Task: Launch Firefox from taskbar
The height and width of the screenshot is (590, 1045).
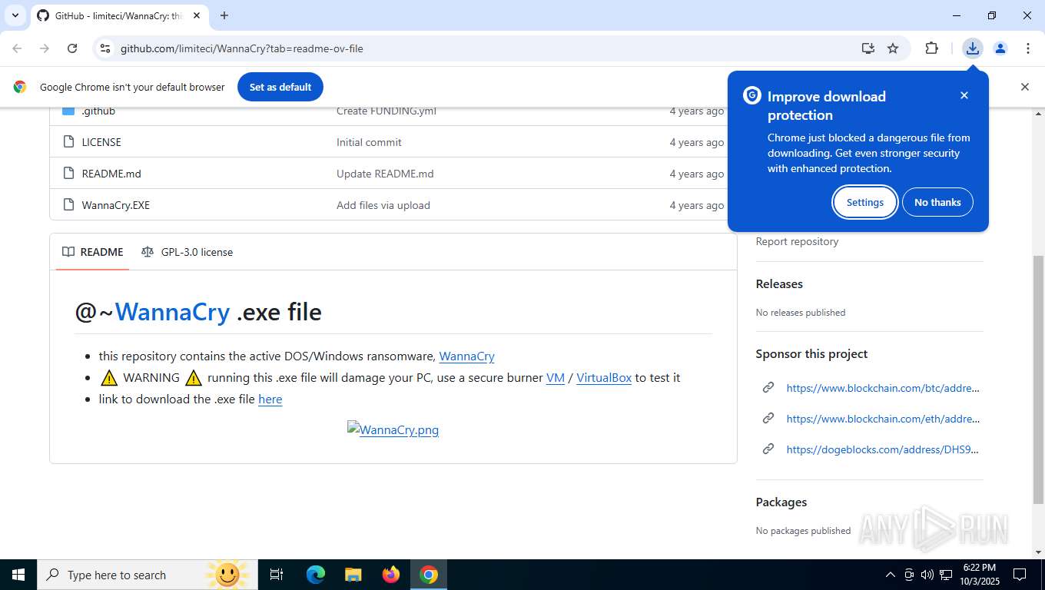Action: [391, 575]
